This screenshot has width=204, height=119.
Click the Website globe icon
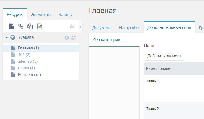[13, 37]
